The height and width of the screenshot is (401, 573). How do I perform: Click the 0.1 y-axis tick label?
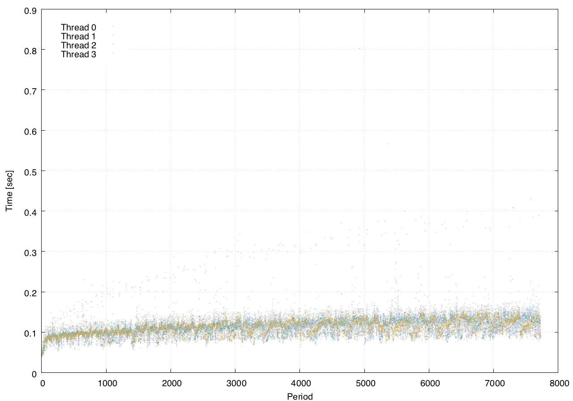click(30, 333)
